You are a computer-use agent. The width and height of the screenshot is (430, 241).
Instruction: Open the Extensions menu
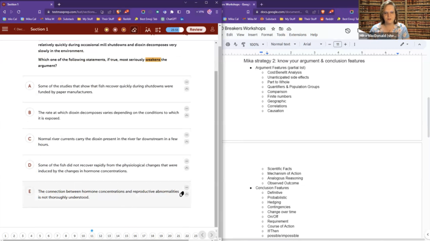pos(297,35)
